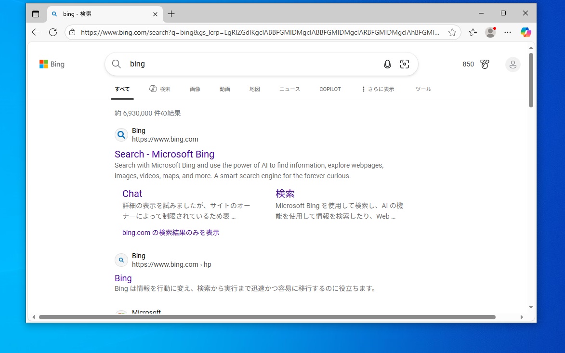Open 'Search - Microsoft Bing' result

[164, 154]
